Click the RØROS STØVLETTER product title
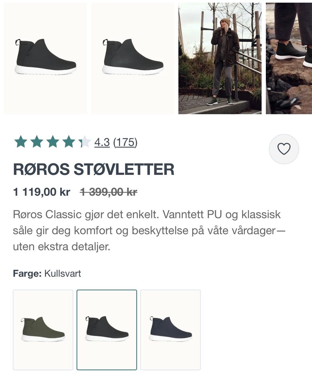Viewport: 312px width, 385px height. pos(94,169)
